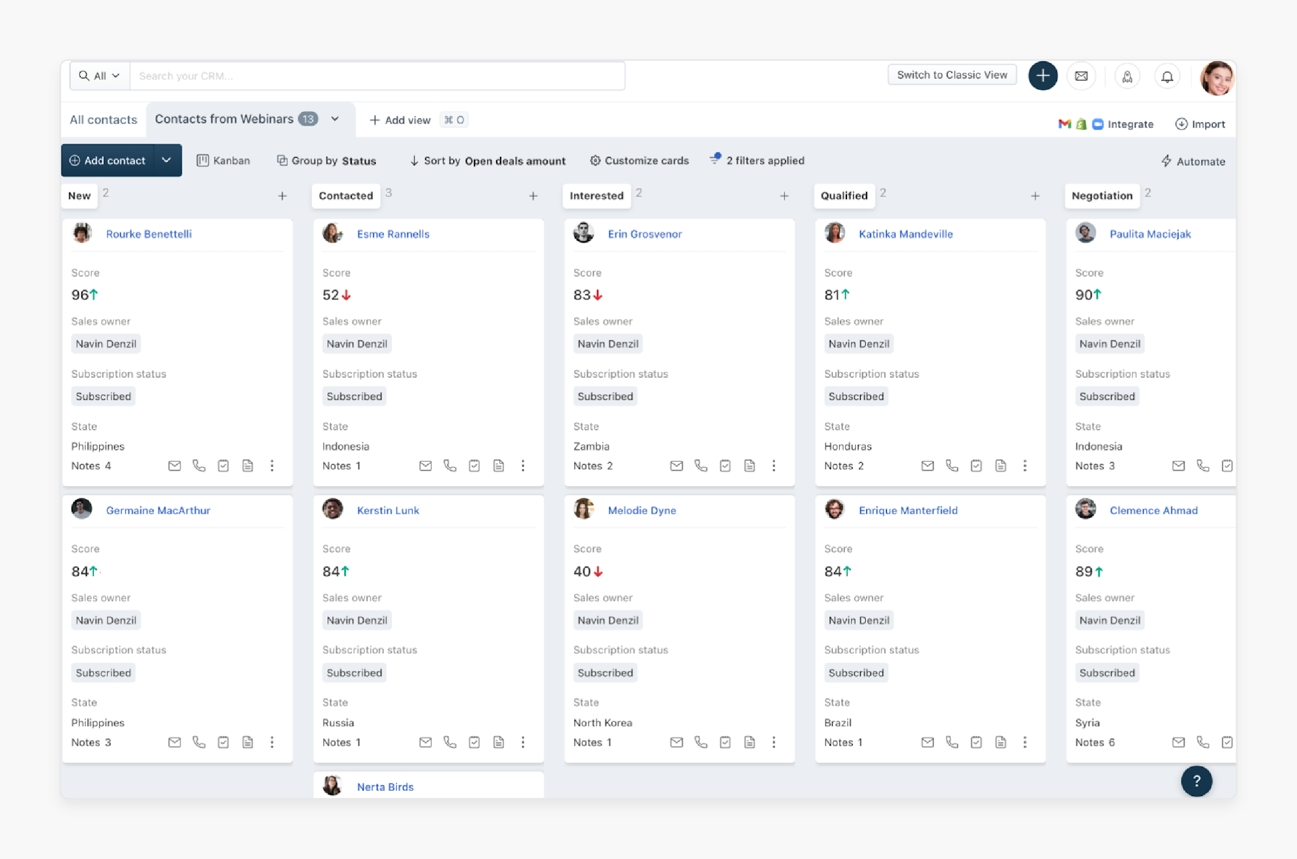Add note on Rourke Benettelli card

pyautogui.click(x=248, y=466)
